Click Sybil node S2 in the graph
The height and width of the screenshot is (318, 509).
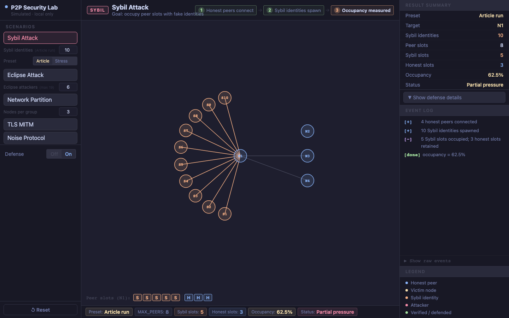coord(209,207)
